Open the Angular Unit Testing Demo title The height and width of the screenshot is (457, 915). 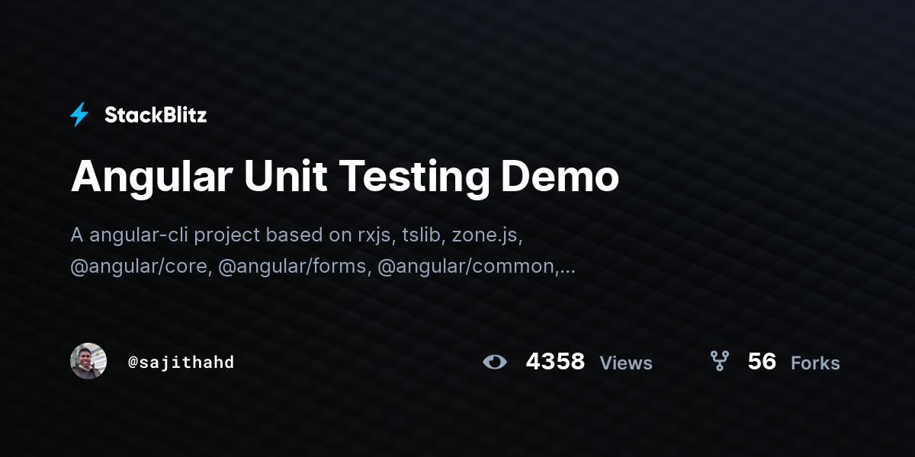[x=345, y=177]
